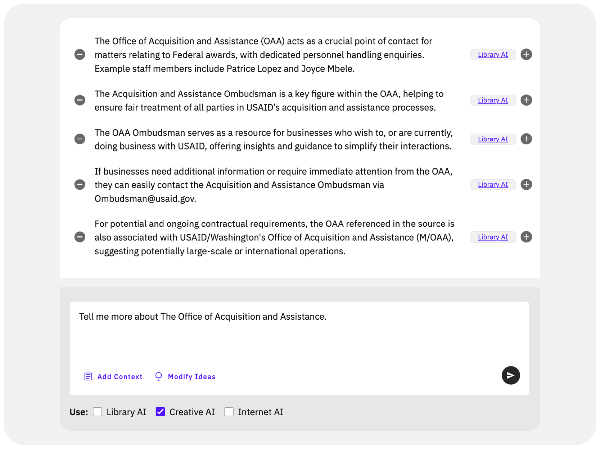Screen dimensions: 600x449
Task: Click the 'Ombudsman@usaid.gov.' text
Action: pyautogui.click(x=145, y=199)
